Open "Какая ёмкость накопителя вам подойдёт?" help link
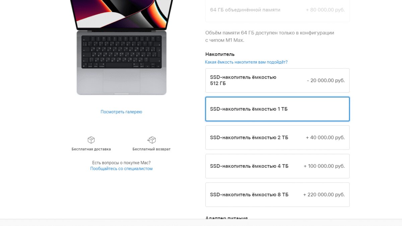The image size is (402, 226). (246, 62)
